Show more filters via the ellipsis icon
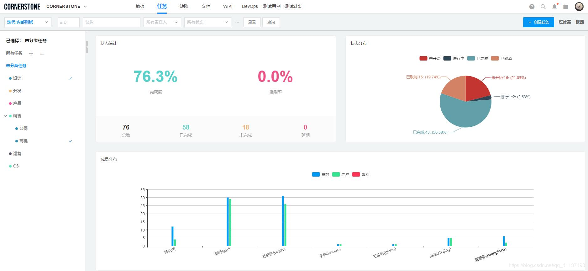 point(237,22)
